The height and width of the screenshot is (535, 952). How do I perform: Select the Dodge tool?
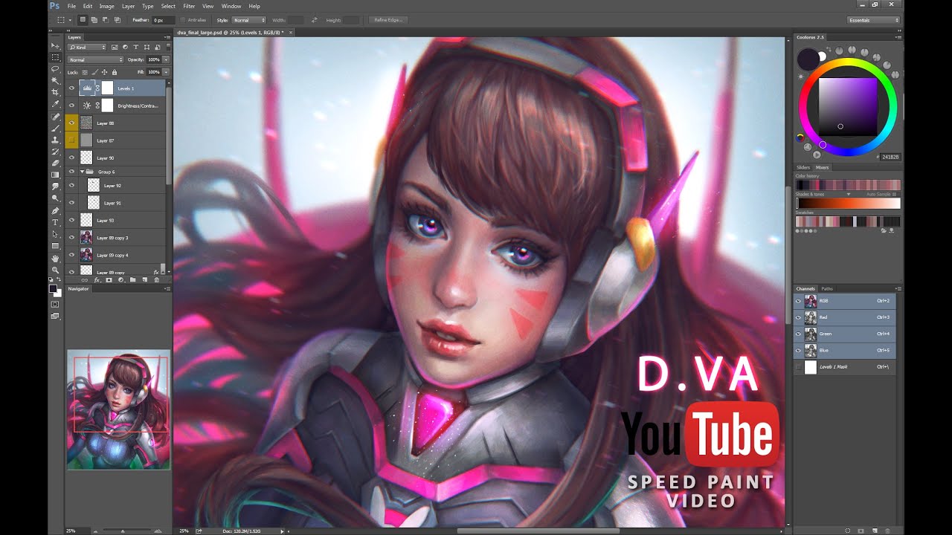pos(55,198)
